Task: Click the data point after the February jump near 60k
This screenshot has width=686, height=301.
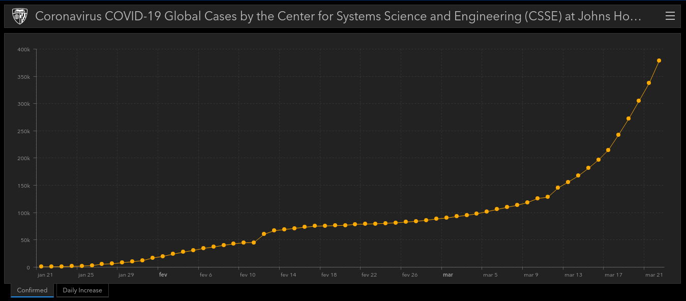Action: pyautogui.click(x=264, y=234)
